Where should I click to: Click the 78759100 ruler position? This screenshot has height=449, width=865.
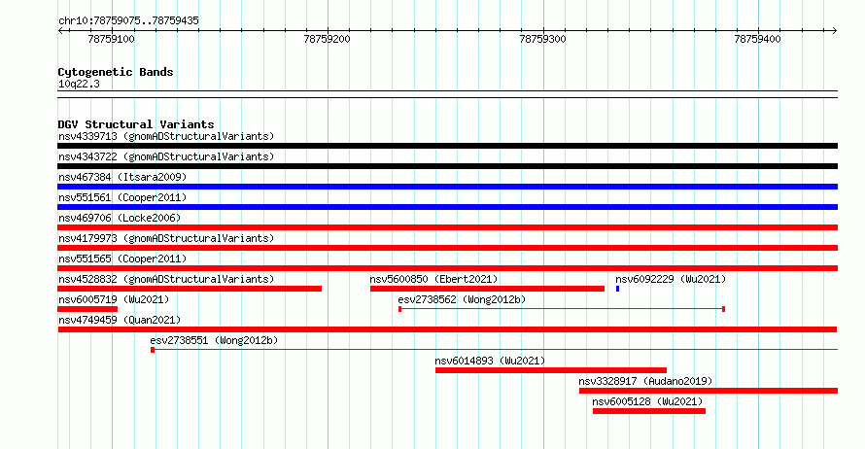(x=112, y=39)
